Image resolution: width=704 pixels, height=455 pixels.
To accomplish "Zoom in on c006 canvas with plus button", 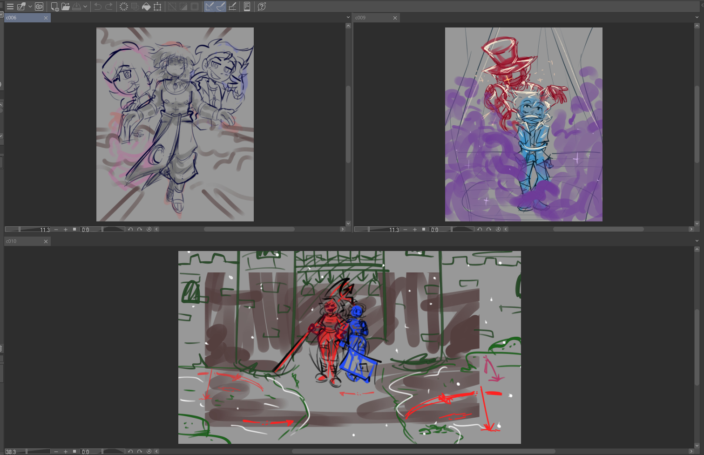I will [66, 230].
